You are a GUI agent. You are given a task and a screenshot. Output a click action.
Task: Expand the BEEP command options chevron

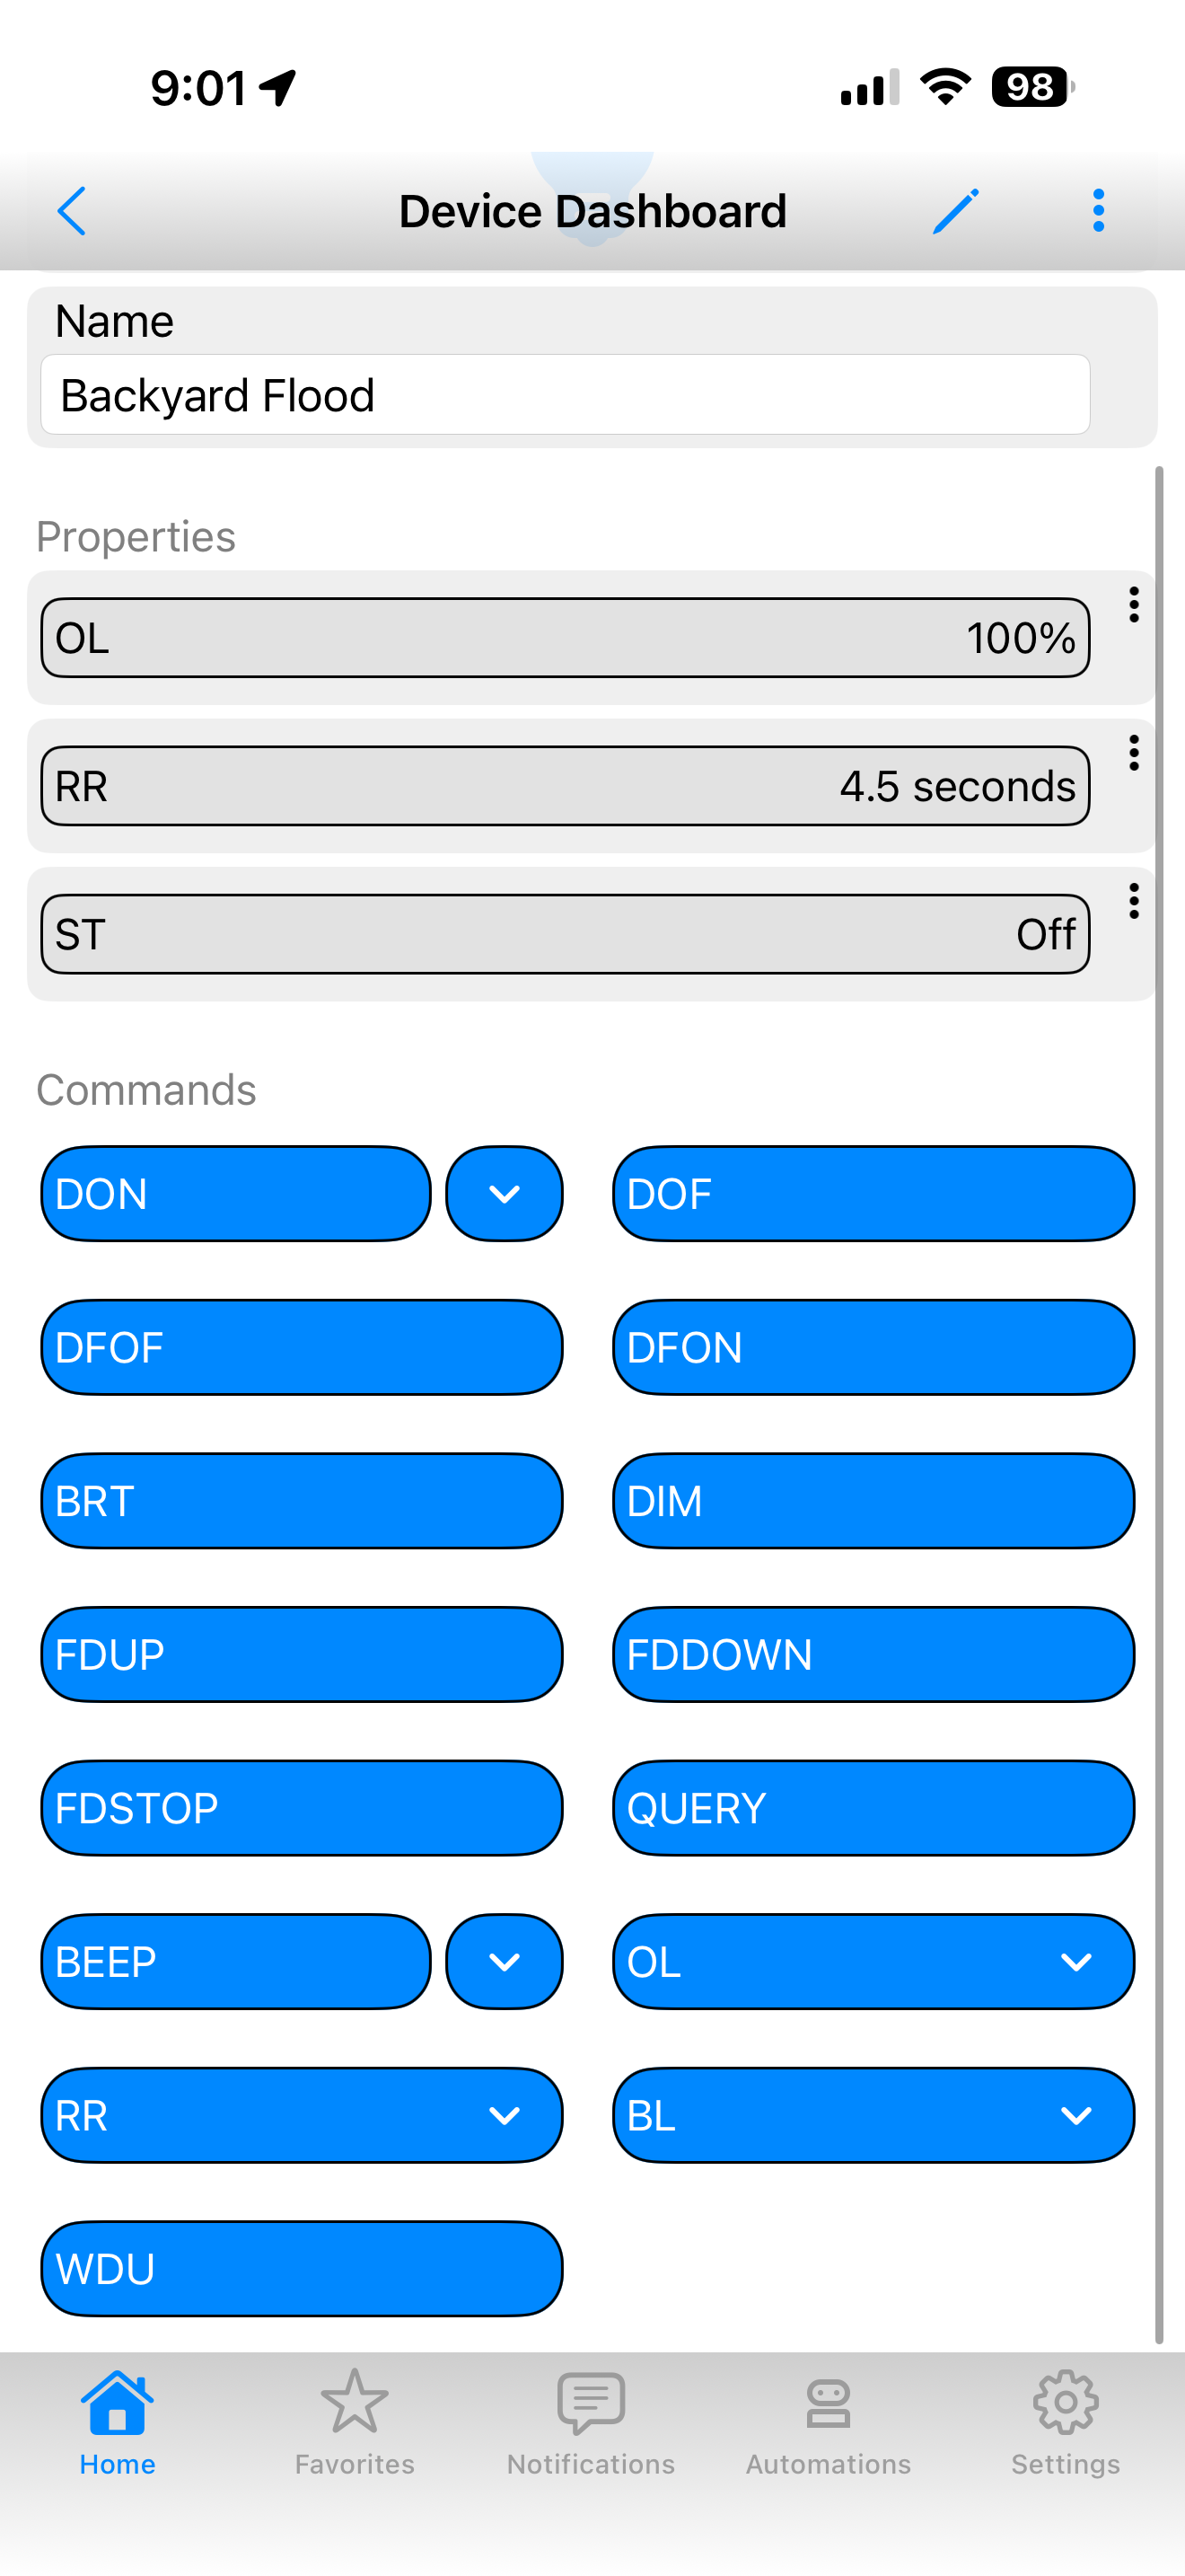pyautogui.click(x=504, y=1962)
